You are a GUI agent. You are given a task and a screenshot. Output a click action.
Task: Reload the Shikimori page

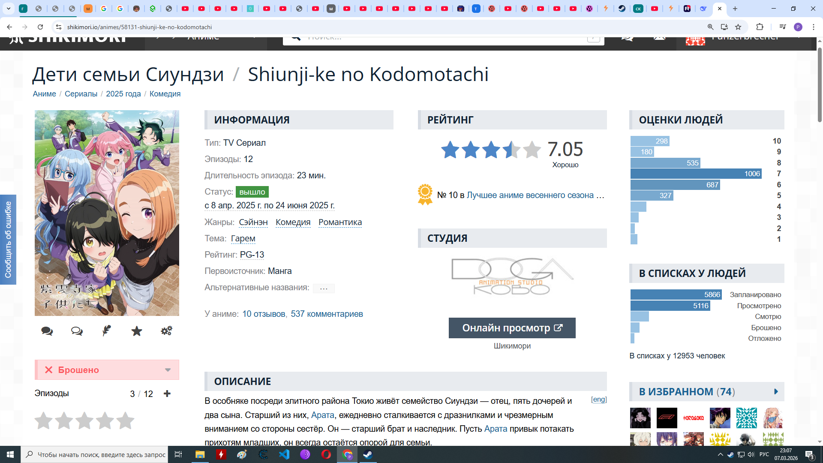pos(40,27)
